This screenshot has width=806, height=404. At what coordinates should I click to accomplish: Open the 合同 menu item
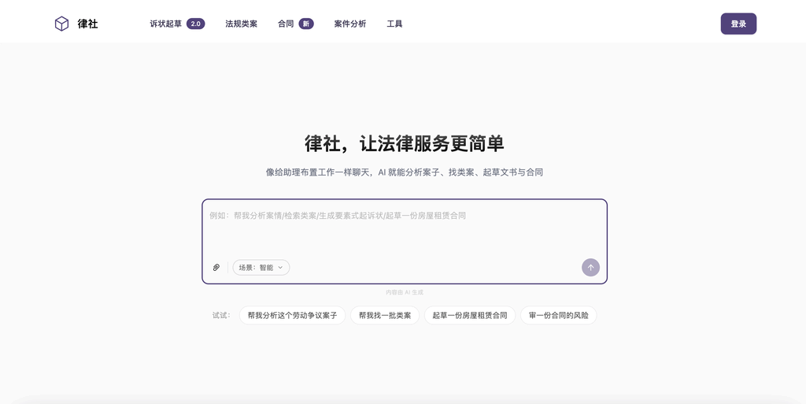point(286,24)
